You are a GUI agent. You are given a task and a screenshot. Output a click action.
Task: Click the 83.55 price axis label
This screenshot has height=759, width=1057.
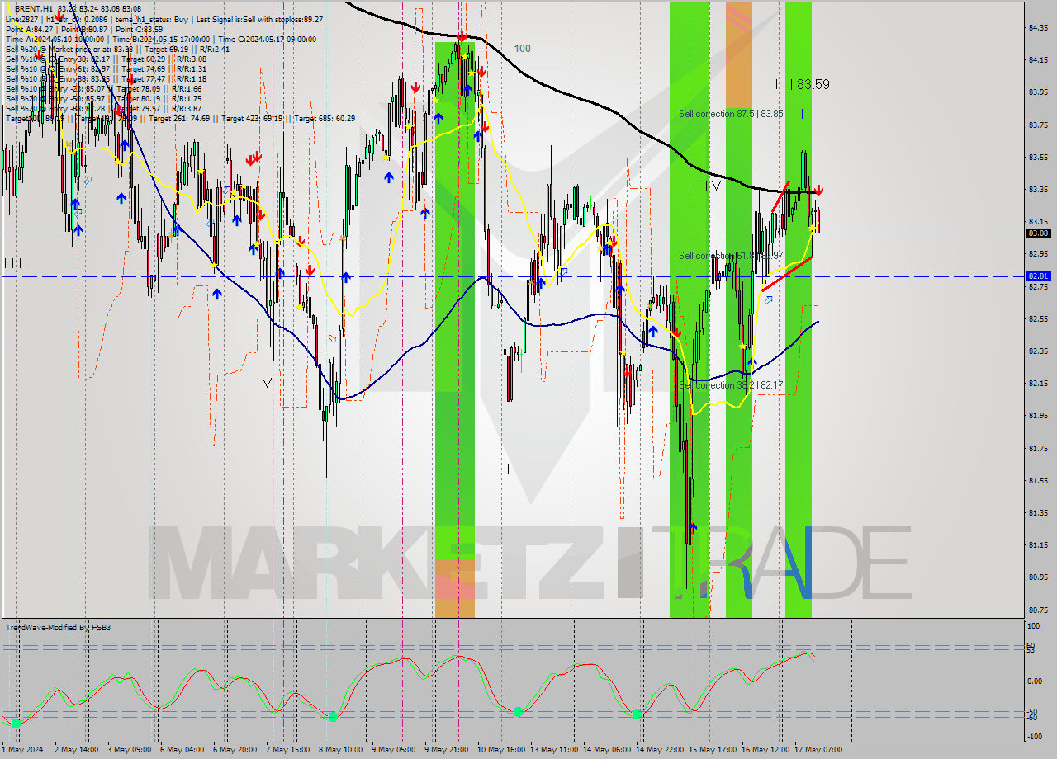(1039, 158)
